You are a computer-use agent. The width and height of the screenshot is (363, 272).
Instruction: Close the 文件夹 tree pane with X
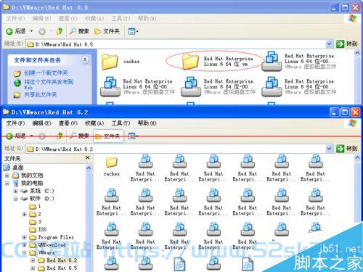(88, 158)
